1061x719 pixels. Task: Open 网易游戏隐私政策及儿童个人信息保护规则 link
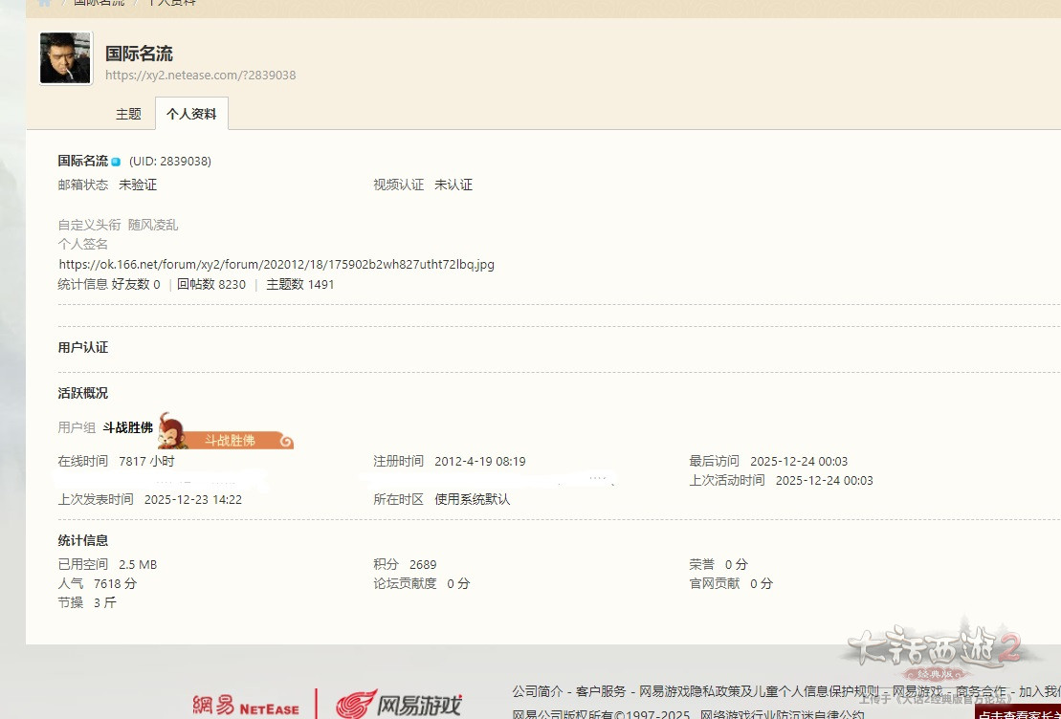[759, 691]
